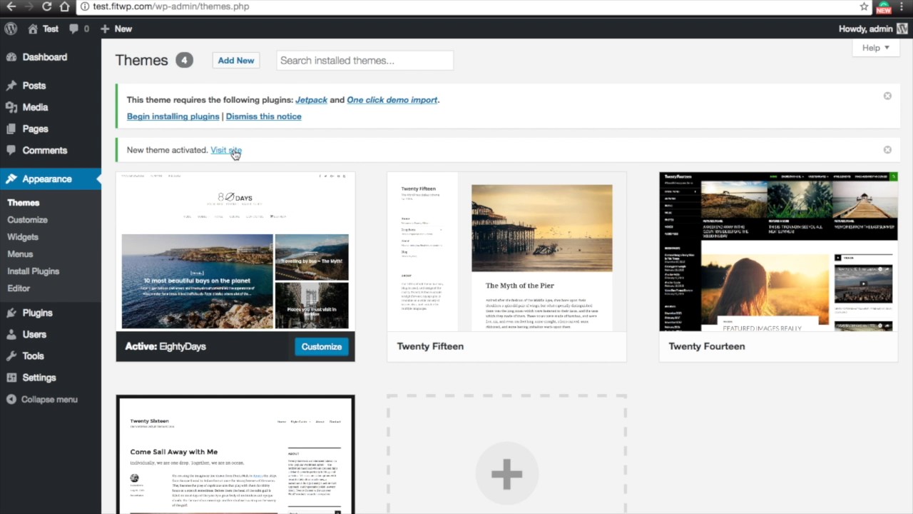Select the Twenty Sixteen theme thumbnail

tap(235, 455)
